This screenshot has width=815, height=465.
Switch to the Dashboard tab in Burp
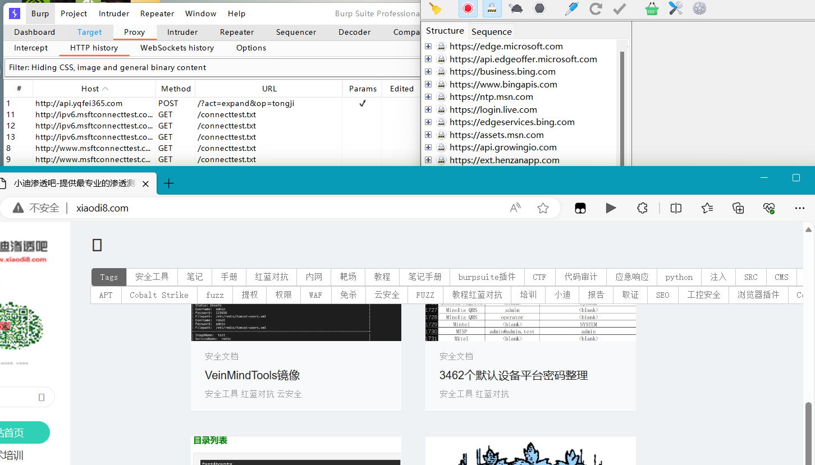[35, 32]
